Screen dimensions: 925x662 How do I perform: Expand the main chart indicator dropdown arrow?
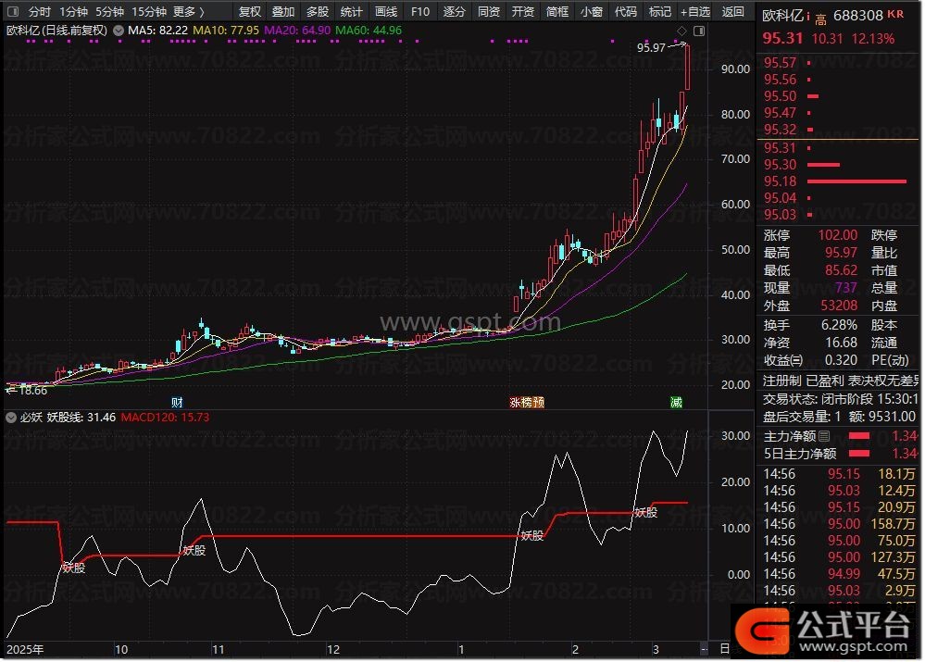(x=118, y=31)
